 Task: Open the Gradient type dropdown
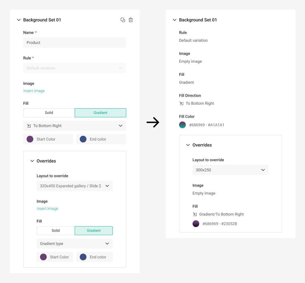pyautogui.click(x=75, y=244)
